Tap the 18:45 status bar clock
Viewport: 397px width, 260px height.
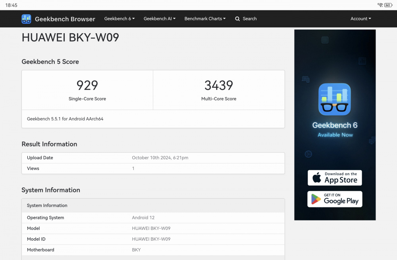12,5
